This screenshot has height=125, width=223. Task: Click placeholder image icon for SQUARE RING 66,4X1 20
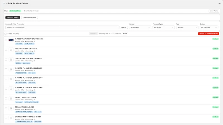(11, 108)
